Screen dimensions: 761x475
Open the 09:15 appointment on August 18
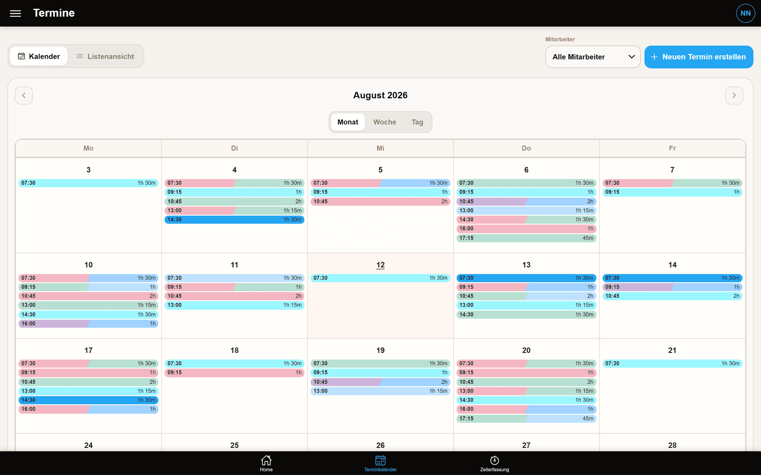(234, 373)
